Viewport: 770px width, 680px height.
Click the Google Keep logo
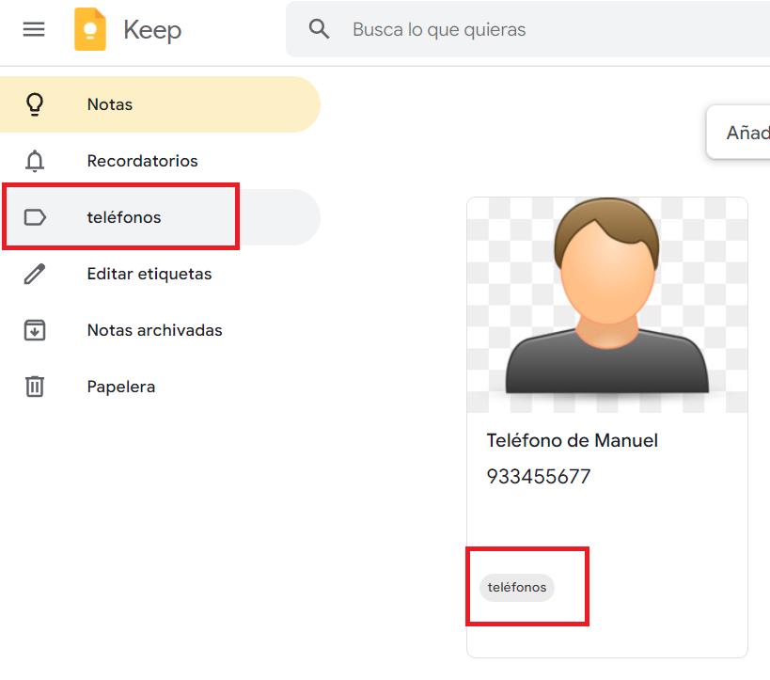coord(91,29)
